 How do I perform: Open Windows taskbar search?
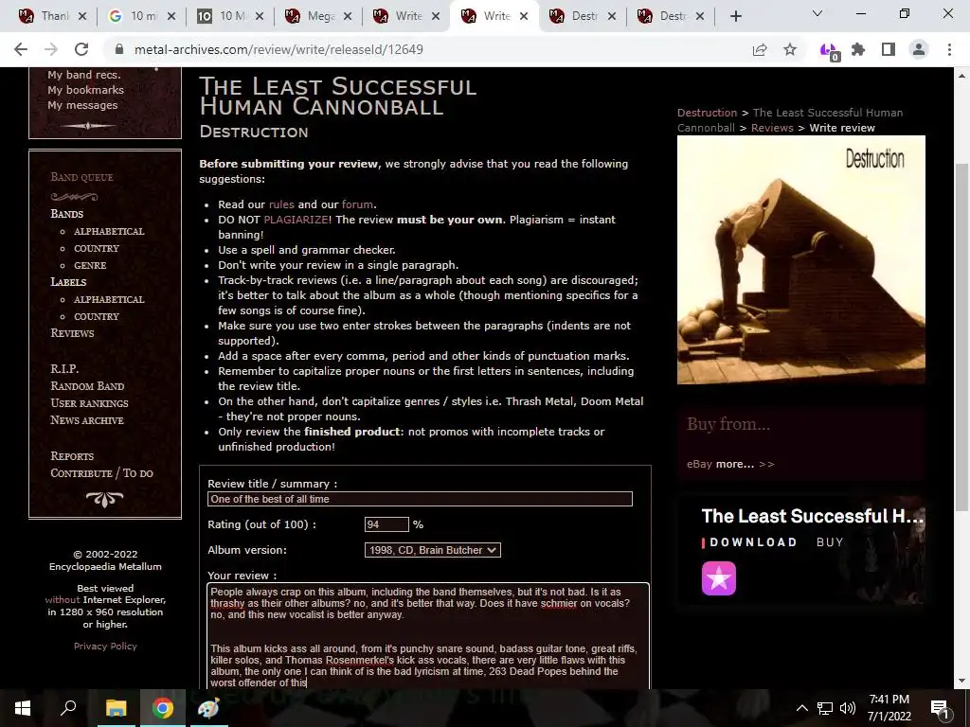[68, 708]
